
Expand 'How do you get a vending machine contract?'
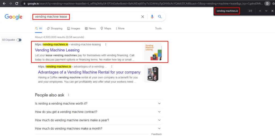(98, 112)
